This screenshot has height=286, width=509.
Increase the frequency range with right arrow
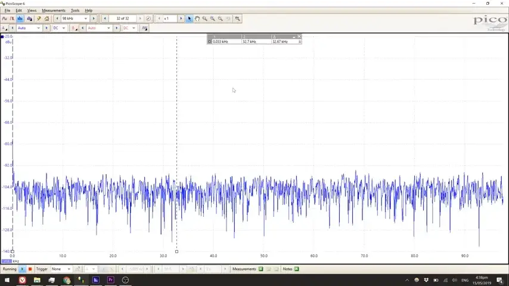point(94,18)
